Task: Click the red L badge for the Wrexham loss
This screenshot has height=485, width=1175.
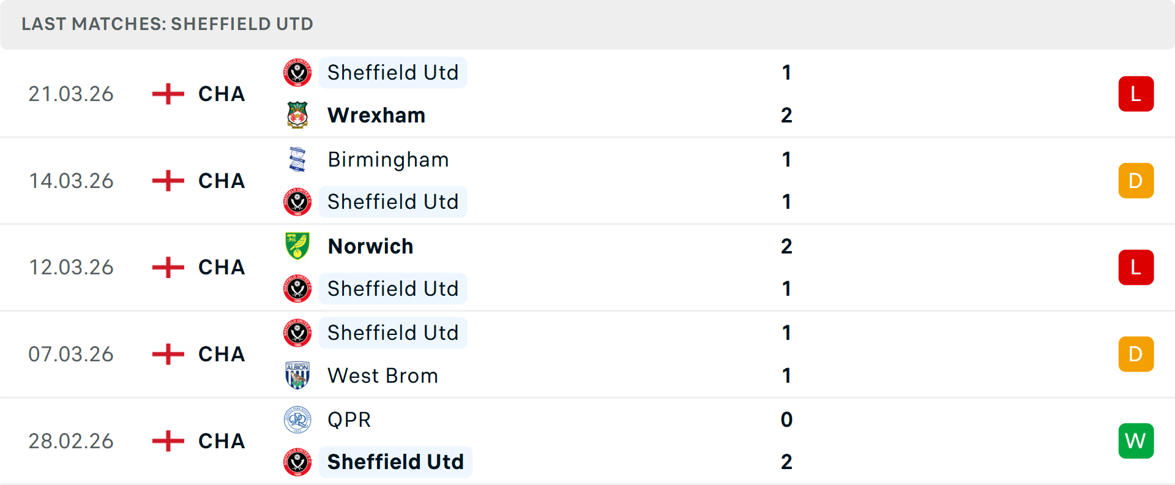Action: (x=1136, y=94)
